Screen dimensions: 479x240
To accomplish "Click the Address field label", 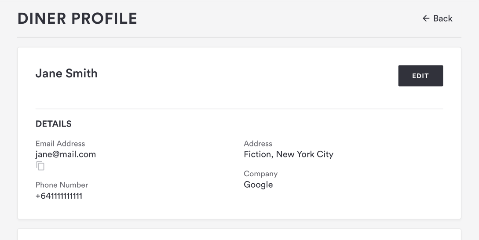I will 258,144.
